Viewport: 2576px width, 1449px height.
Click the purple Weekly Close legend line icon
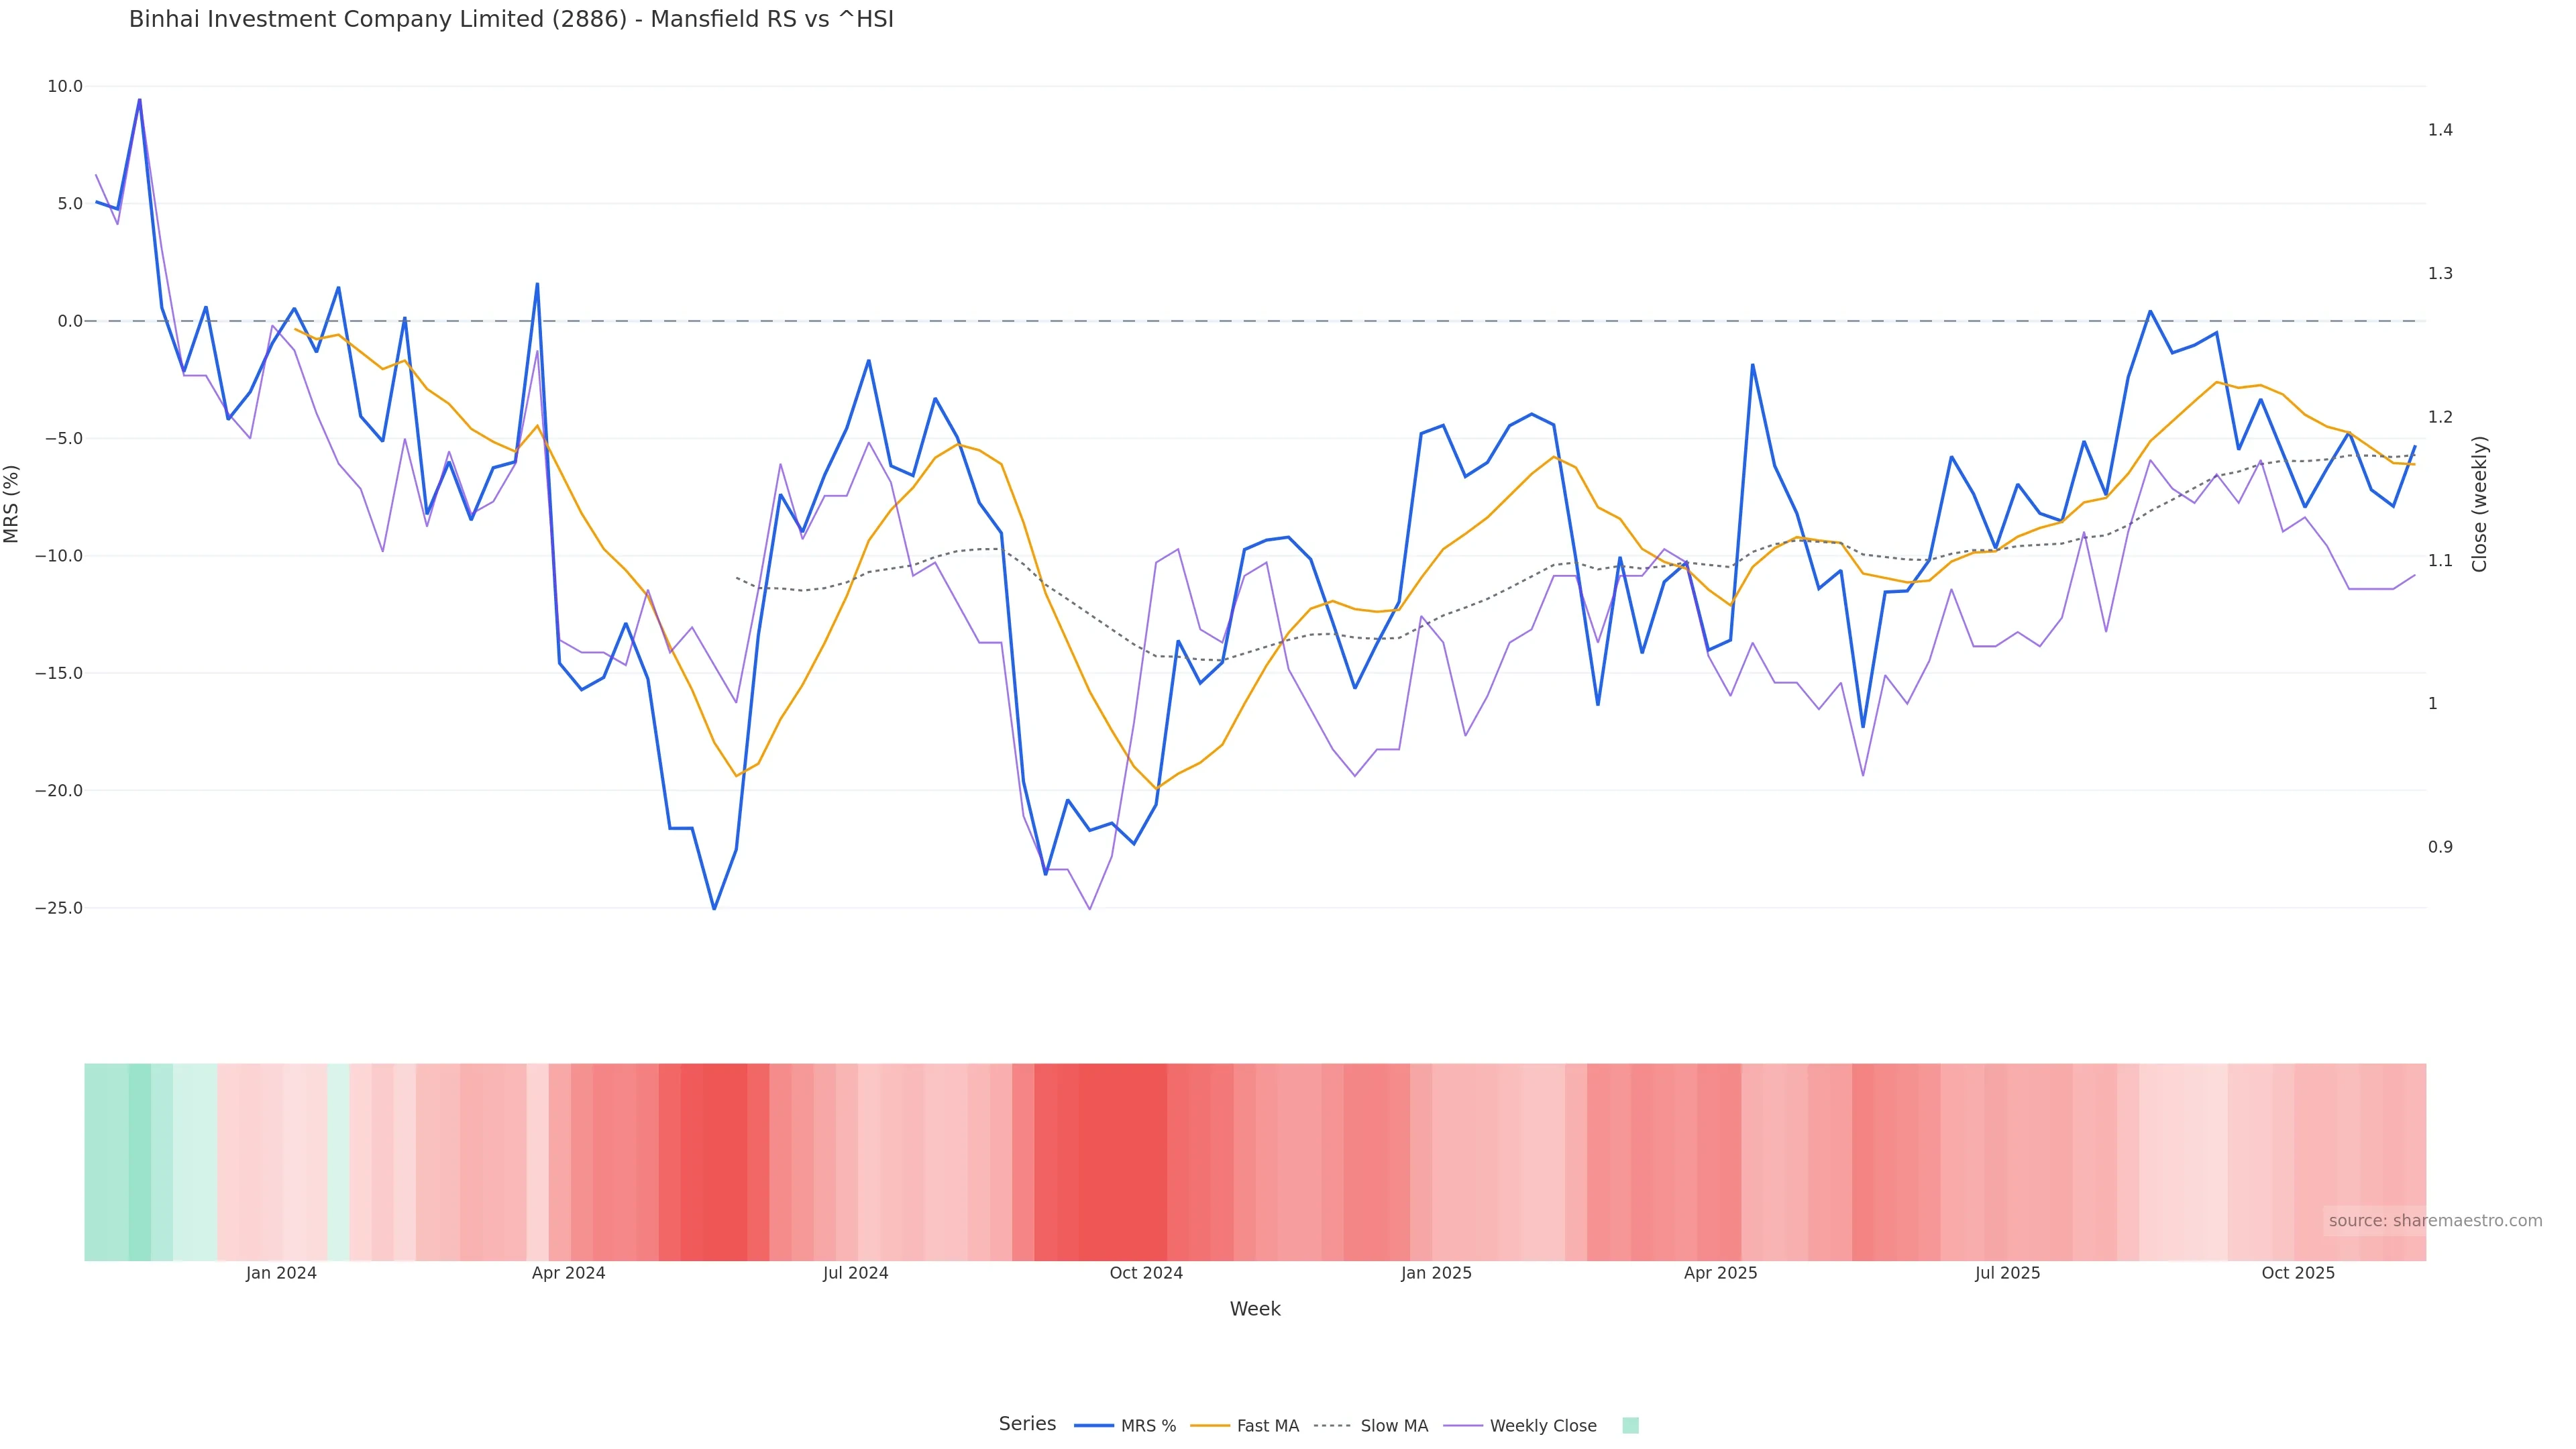pos(1463,1426)
